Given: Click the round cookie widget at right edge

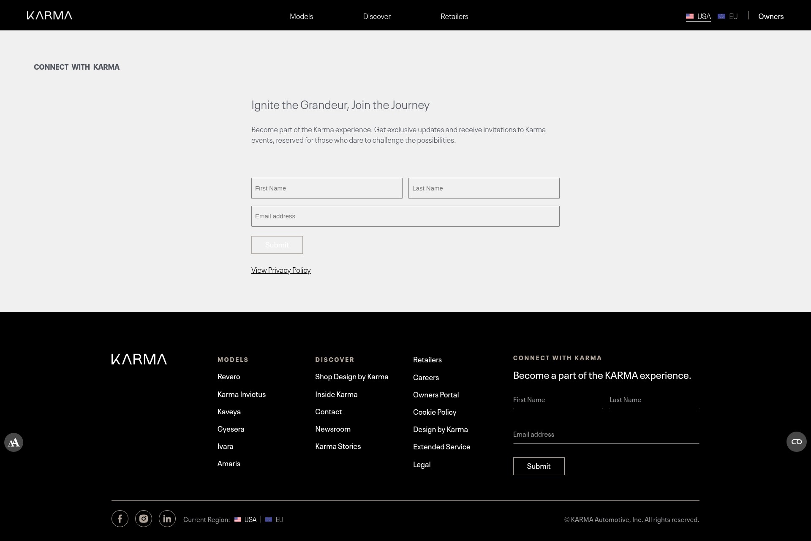Looking at the screenshot, I should pyautogui.click(x=797, y=442).
